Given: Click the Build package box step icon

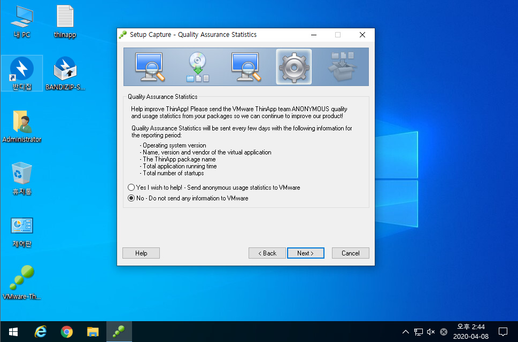Looking at the screenshot, I should pos(342,67).
